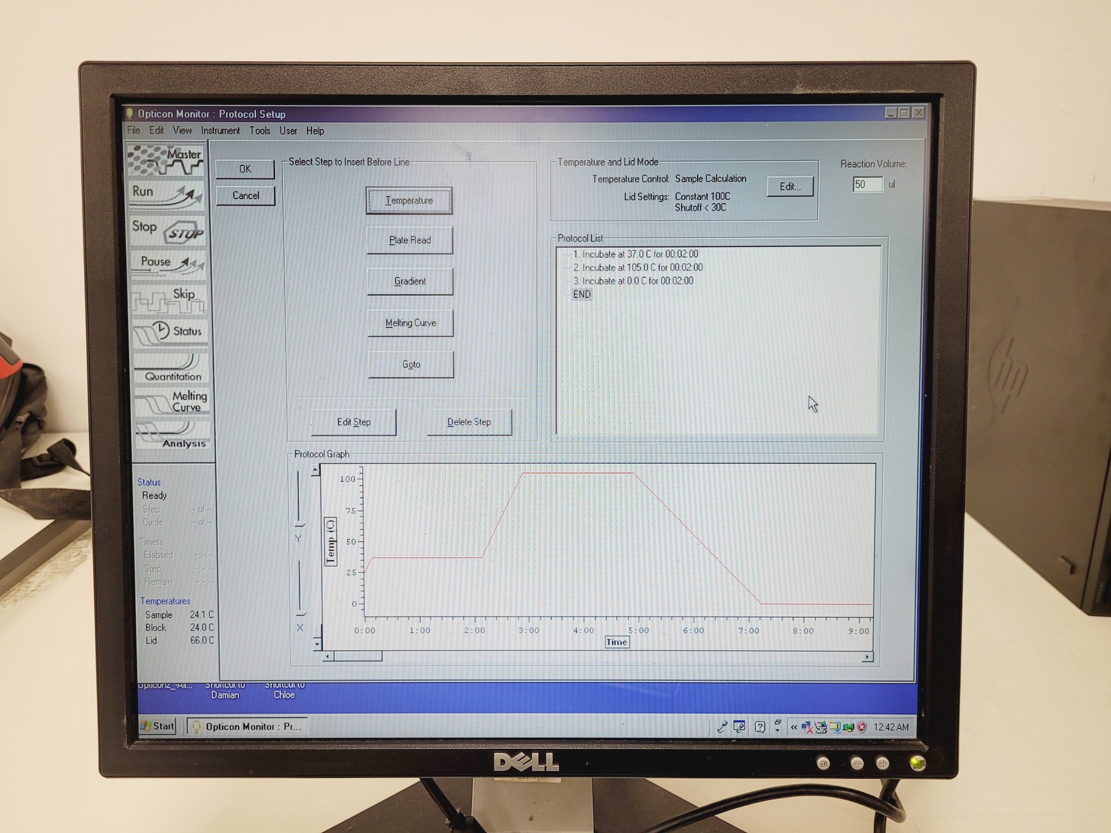The width and height of the screenshot is (1111, 833).
Task: Open Shortcut to Damian desktop icon
Action: pyautogui.click(x=225, y=690)
